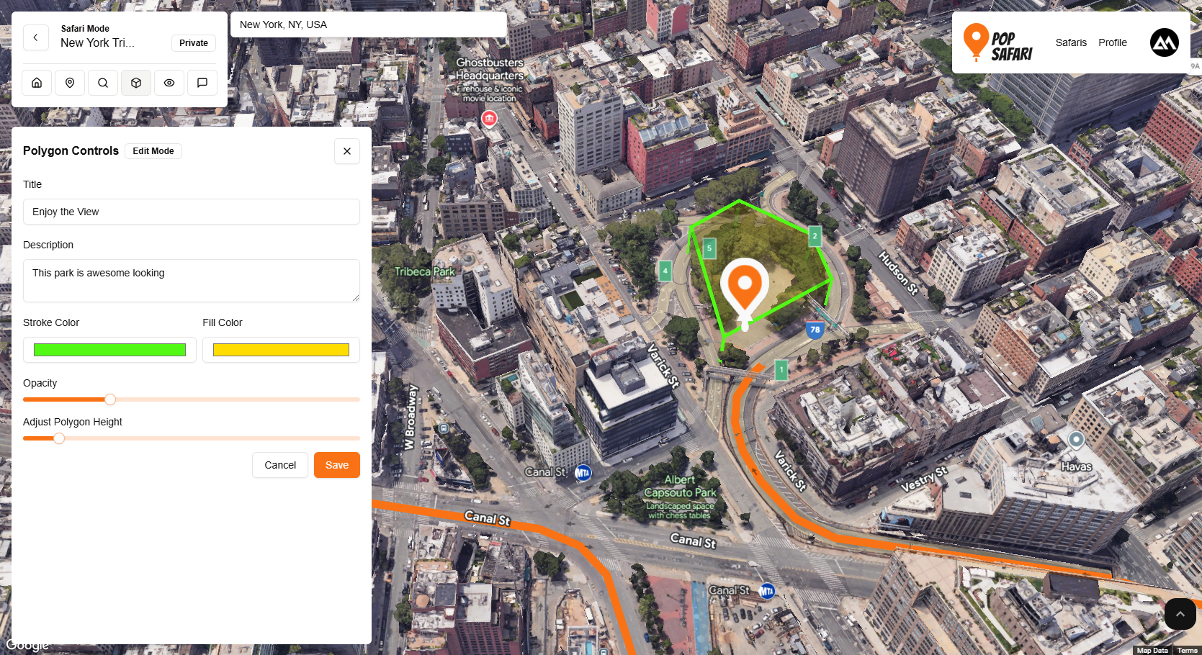The height and width of the screenshot is (655, 1202).
Task: Open the yellow Fill Color swatch
Action: coord(281,350)
